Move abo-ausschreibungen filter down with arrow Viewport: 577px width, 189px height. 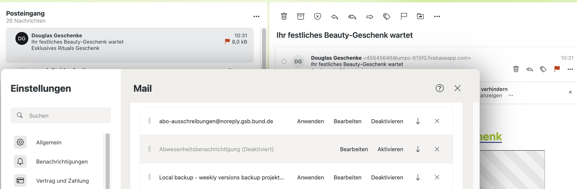point(418,121)
